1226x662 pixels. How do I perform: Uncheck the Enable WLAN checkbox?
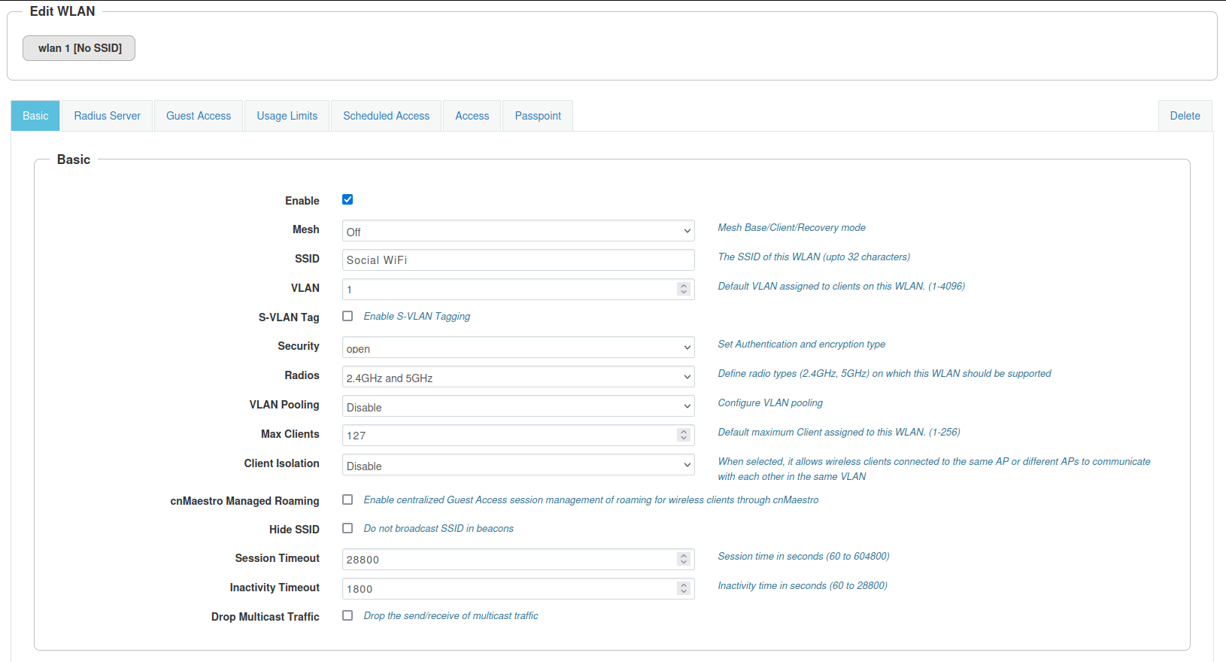pyautogui.click(x=347, y=199)
